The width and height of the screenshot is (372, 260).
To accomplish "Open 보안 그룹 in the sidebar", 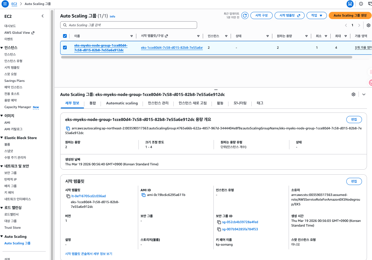I will coord(10,173).
